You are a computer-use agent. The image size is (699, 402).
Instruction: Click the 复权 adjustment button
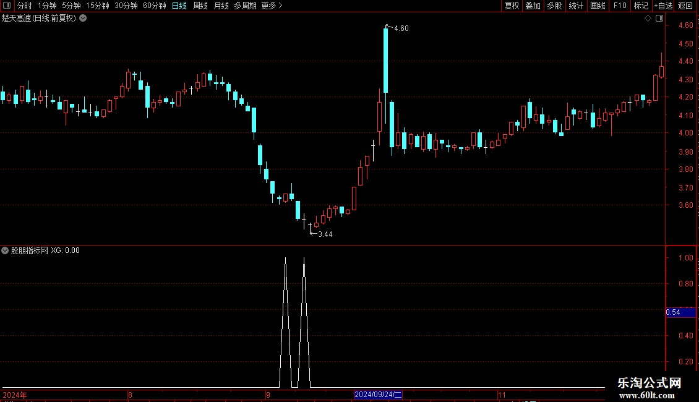pyautogui.click(x=512, y=6)
